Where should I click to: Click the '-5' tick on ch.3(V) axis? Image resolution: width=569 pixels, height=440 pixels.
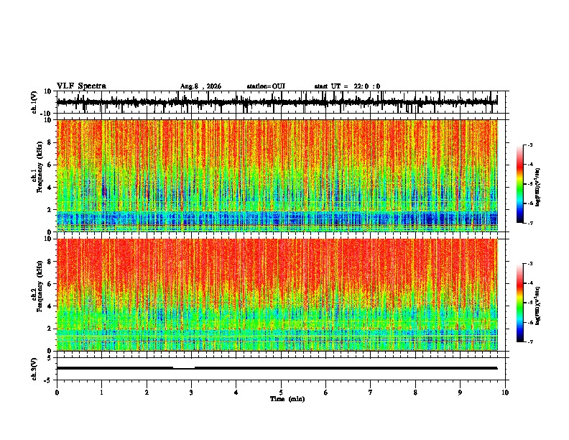coord(48,380)
